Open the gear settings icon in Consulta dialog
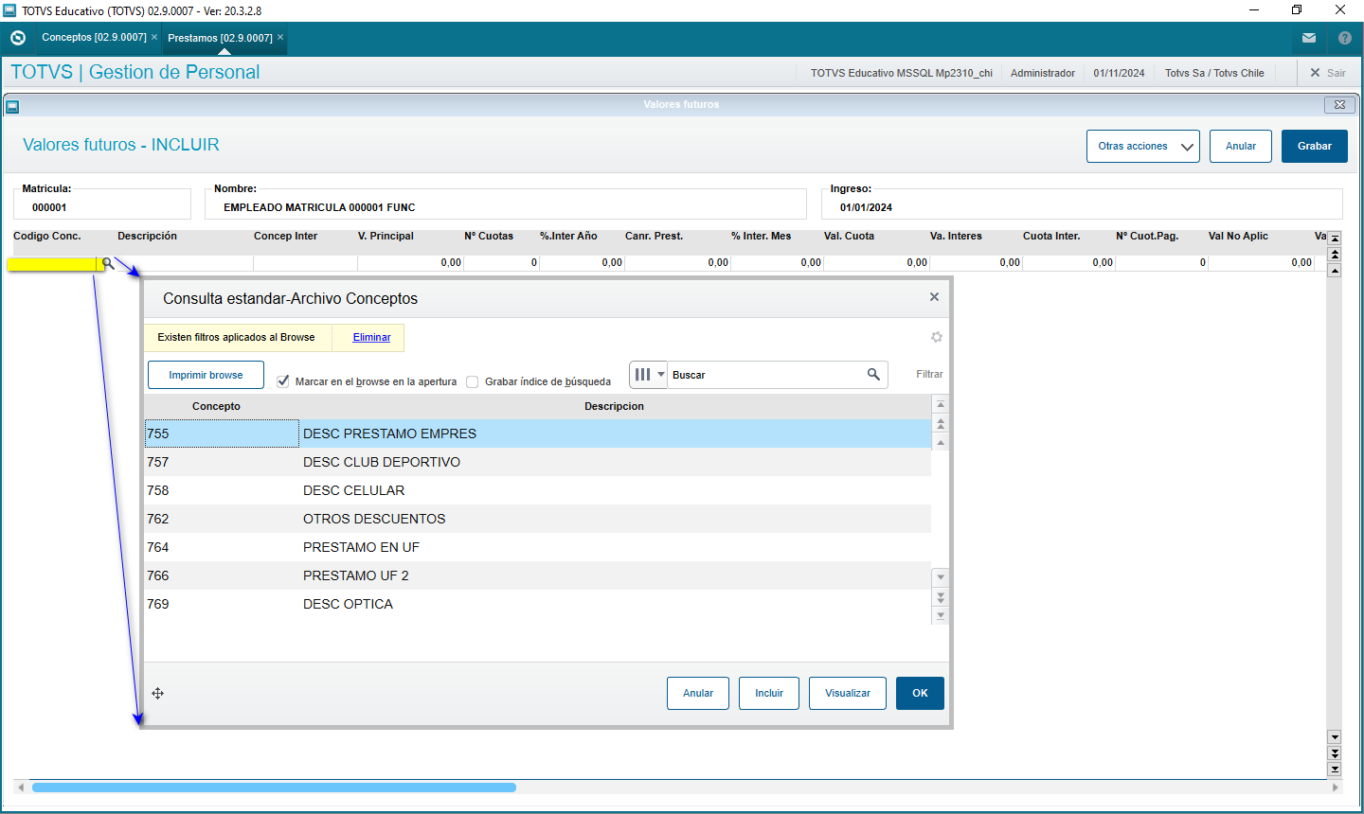Viewport: 1364px width, 814px height. coord(937,337)
